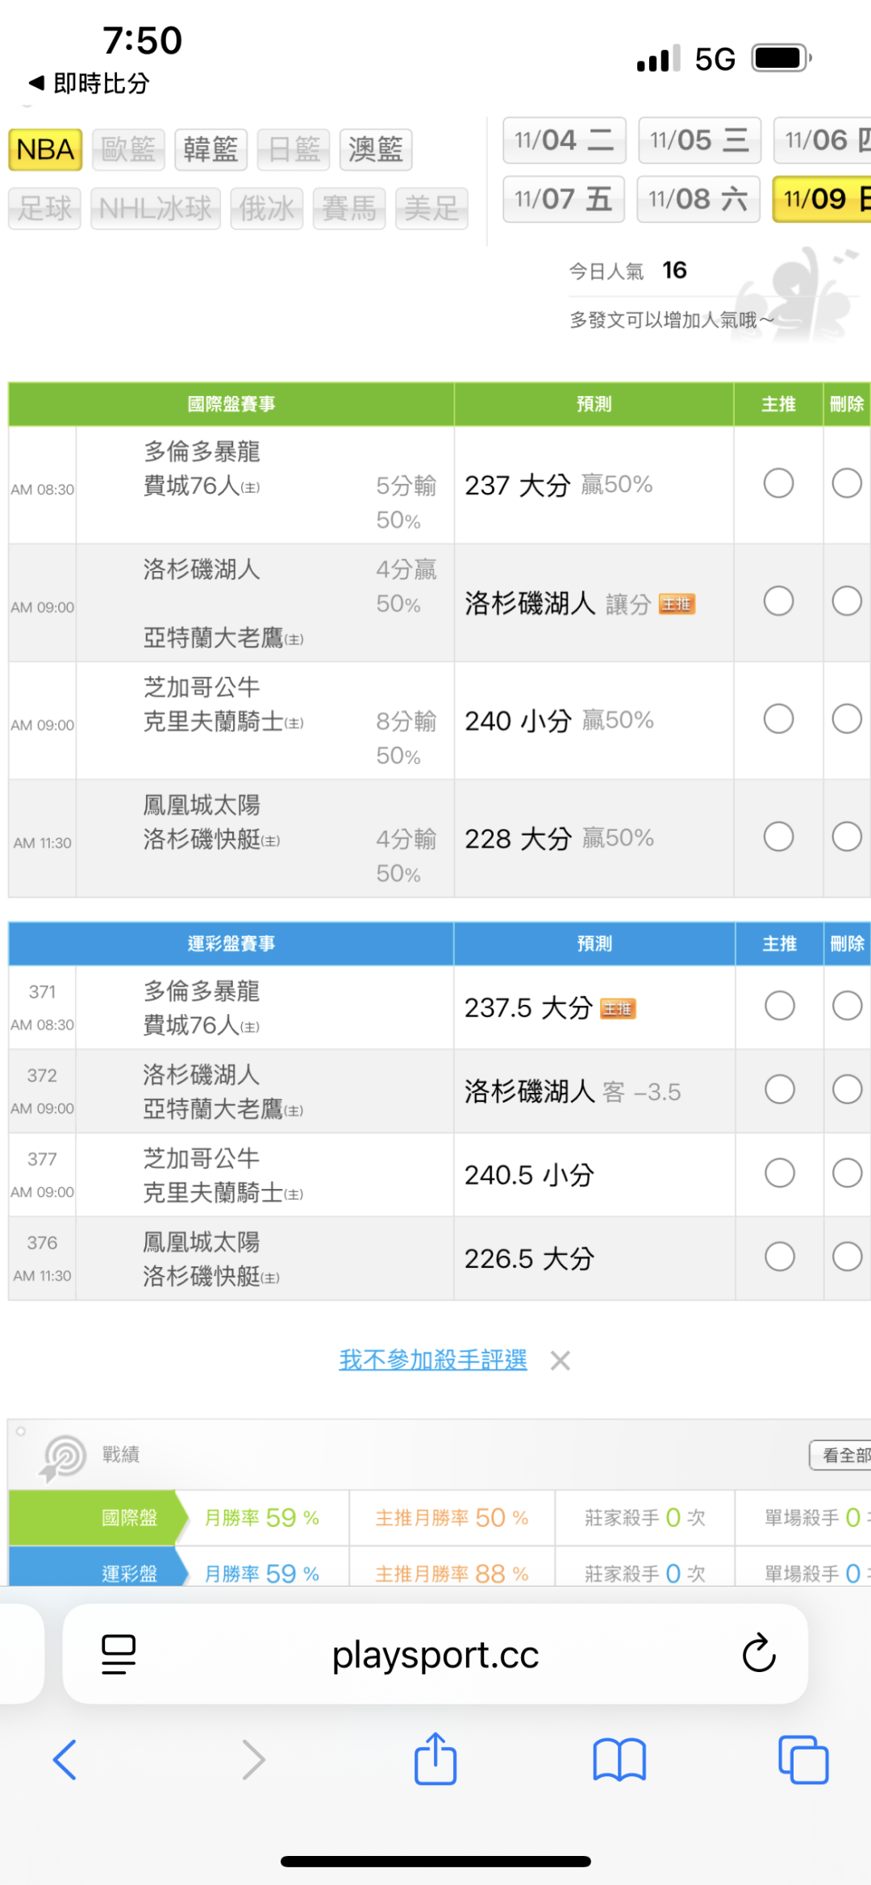Return to 即時比分 via back arrow
Screen dimensions: 871x1885
coord(36,82)
